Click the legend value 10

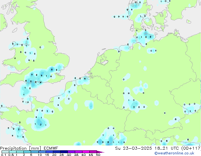[x=39, y=155]
